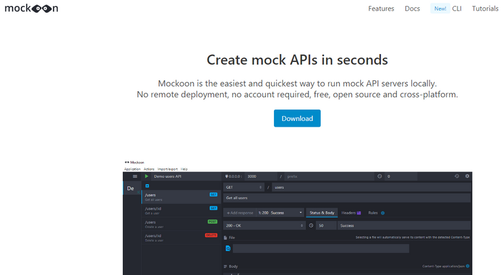This screenshot has width=502, height=275.
Task: Select the De environment tab
Action: [132, 188]
